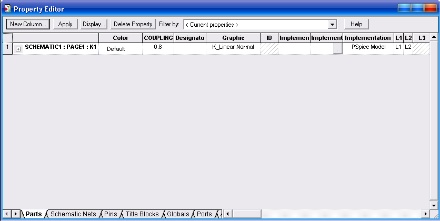This screenshot has width=440, height=221.
Task: Select the PSpice Model cell
Action: tap(368, 48)
